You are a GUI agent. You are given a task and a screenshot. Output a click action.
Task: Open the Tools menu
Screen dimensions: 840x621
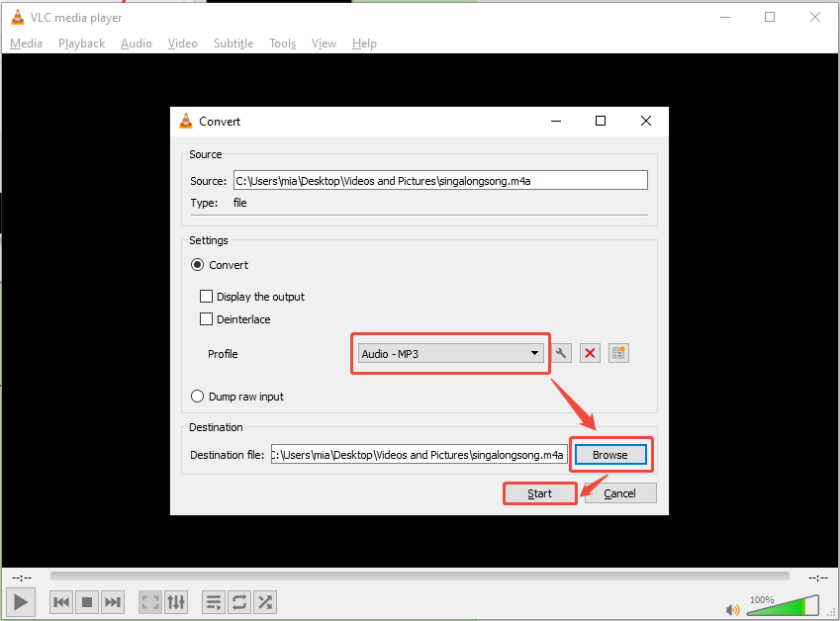pos(282,44)
